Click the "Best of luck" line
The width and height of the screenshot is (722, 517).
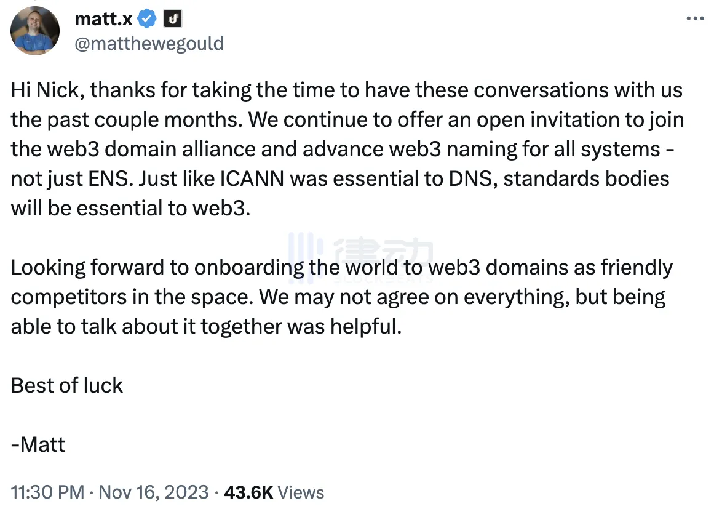(67, 385)
